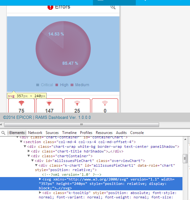Click the Medium legend label
The image size is (190, 200).
82,85
